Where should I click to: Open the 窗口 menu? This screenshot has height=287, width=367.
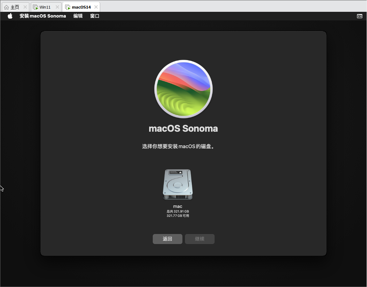click(95, 16)
